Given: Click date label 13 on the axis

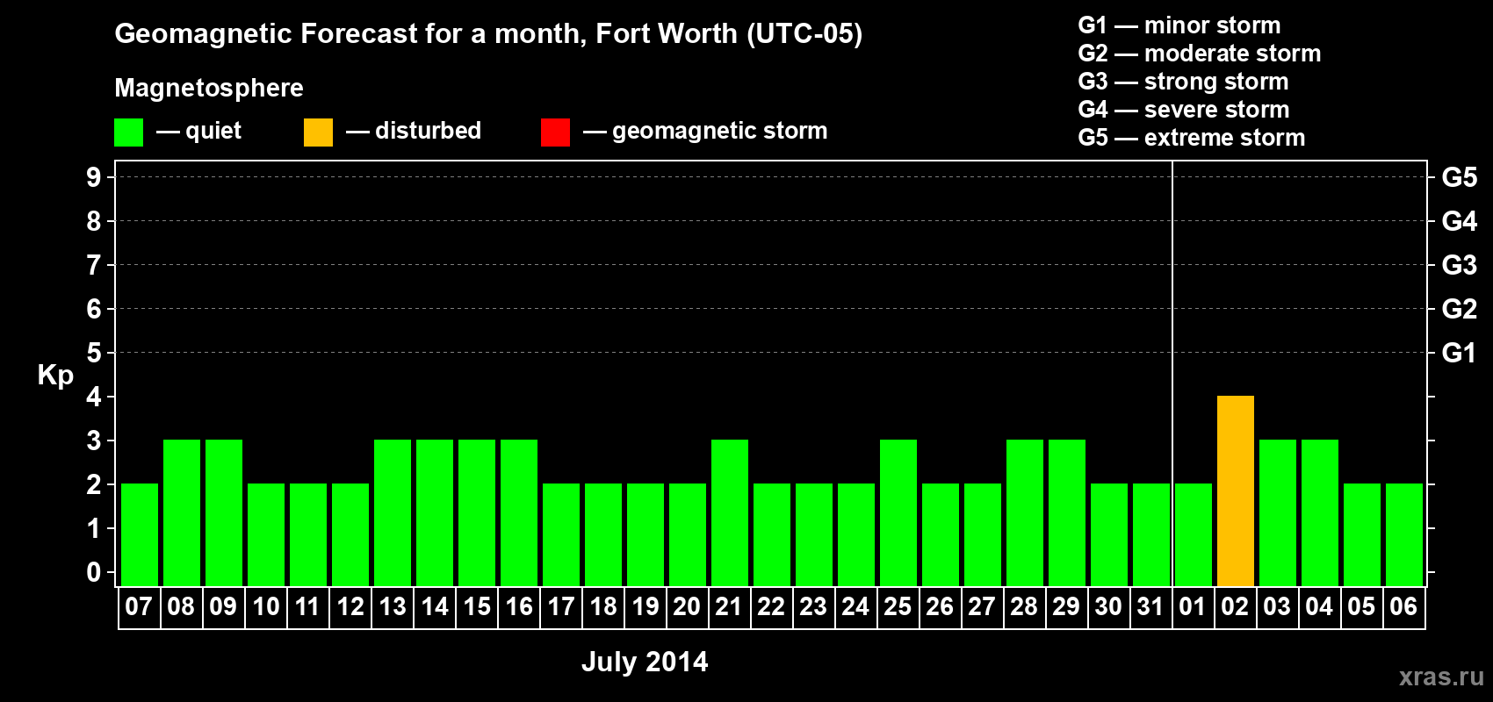Looking at the screenshot, I should tap(393, 606).
